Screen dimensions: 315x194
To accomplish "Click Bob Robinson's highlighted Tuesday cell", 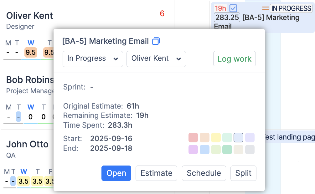I will pos(18,117).
